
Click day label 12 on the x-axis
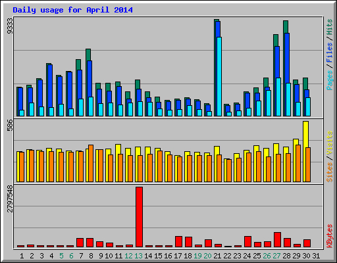click(128, 256)
